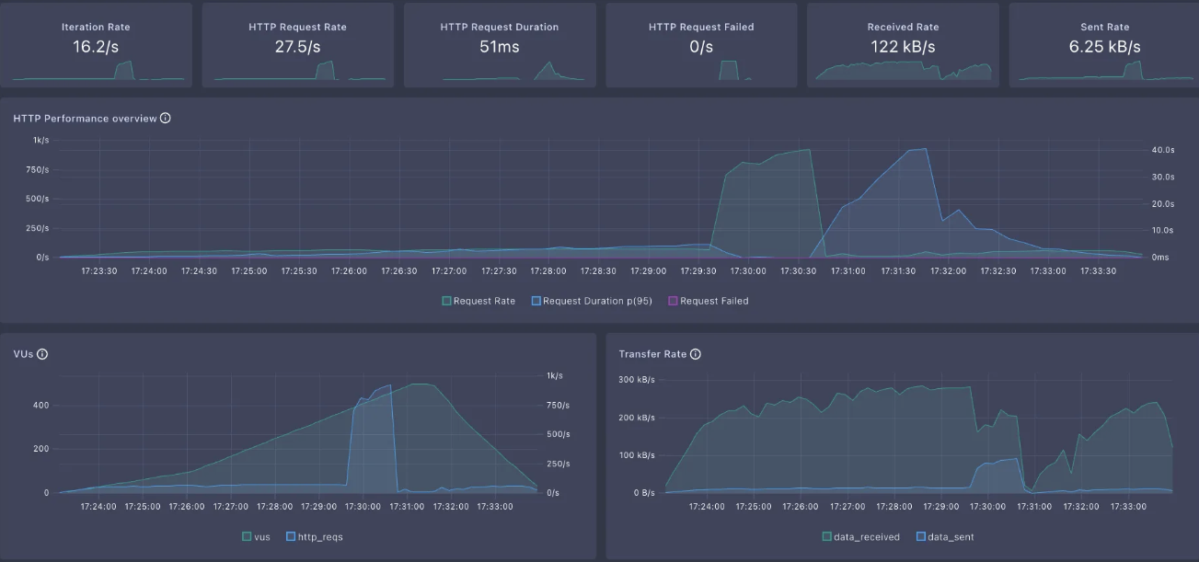
Task: Open the HTTP Request Failed stat card
Action: click(x=701, y=45)
